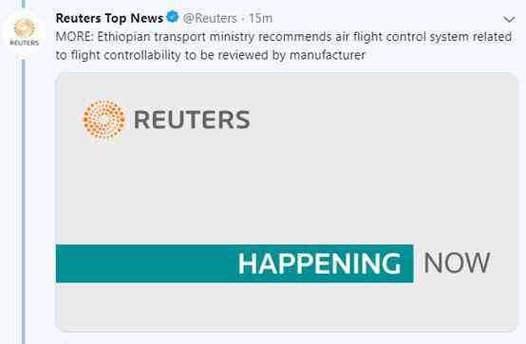The height and width of the screenshot is (344, 526).
Task: Click the text-free left portion of teal banner
Action: tap(146, 263)
